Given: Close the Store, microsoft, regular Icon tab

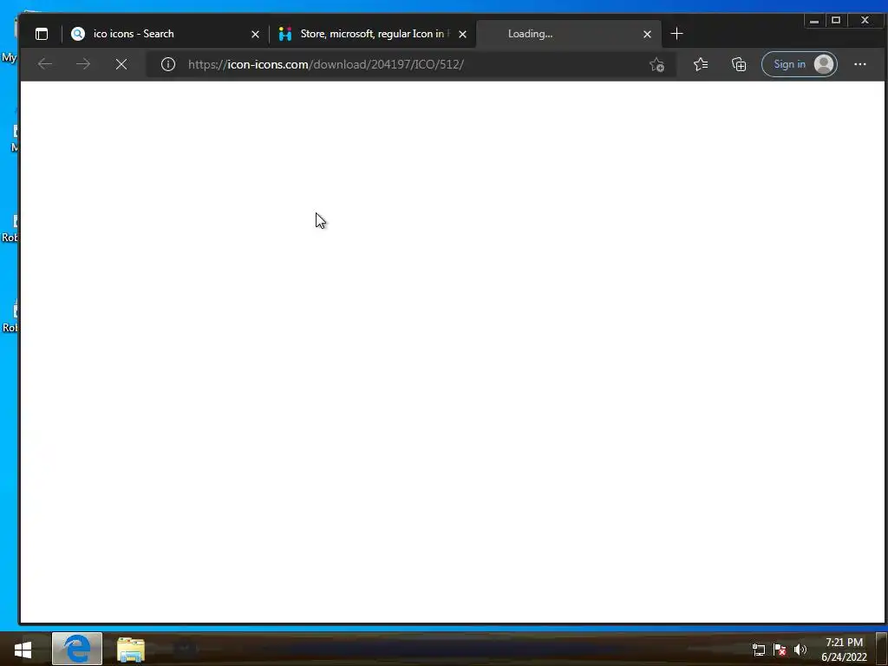Looking at the screenshot, I should (x=463, y=35).
